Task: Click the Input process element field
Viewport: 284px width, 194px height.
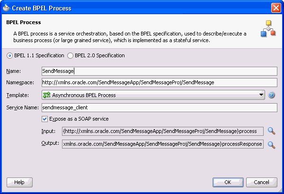Action: [x=163, y=131]
